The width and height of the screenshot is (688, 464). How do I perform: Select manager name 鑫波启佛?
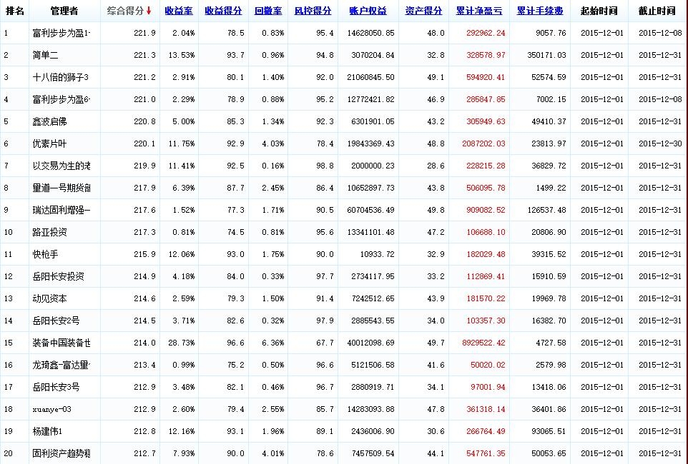pos(49,121)
